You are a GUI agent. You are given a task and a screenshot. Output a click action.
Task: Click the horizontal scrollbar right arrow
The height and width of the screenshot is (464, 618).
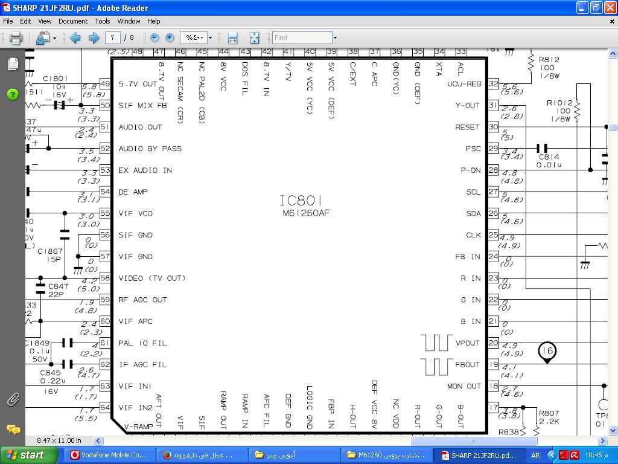pyautogui.click(x=602, y=440)
